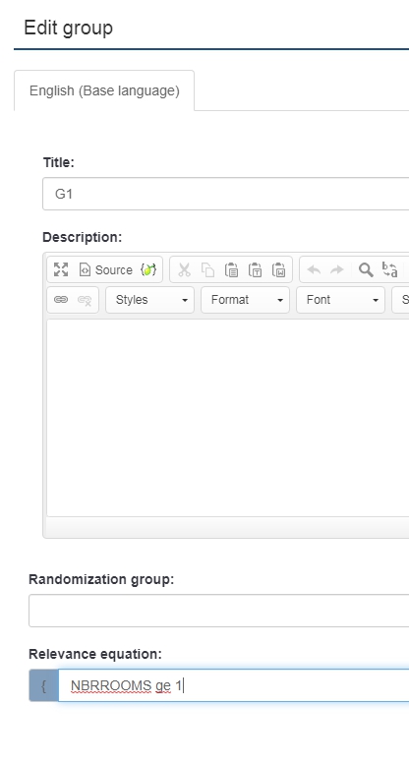Viewport: 409px width, 764px height.
Task: Open the Format dropdown
Action: 245,300
